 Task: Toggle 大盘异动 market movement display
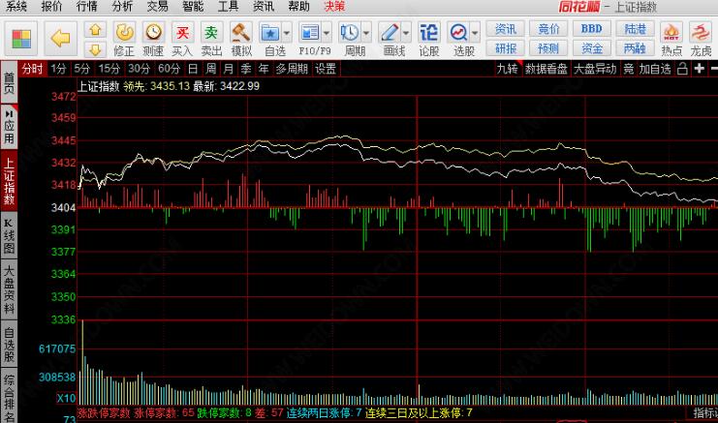pyautogui.click(x=595, y=69)
